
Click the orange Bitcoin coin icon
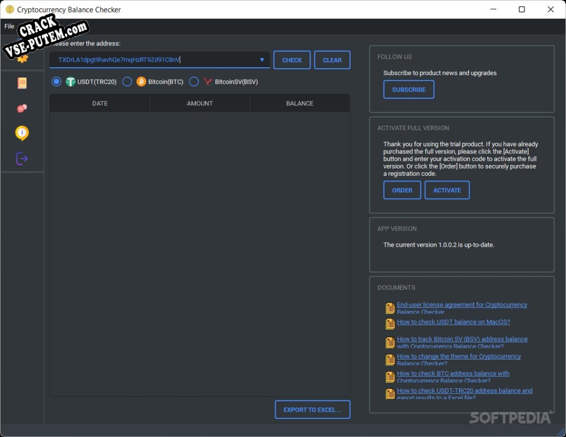[x=141, y=82]
